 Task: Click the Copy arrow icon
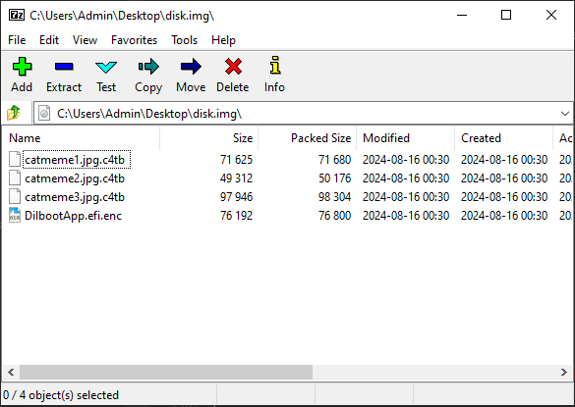(x=148, y=67)
